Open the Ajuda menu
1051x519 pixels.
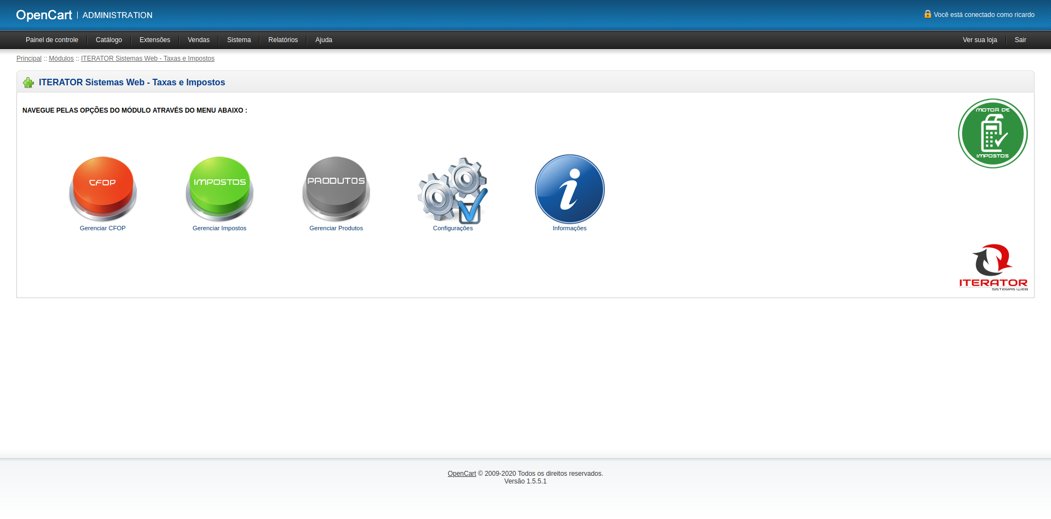click(324, 40)
